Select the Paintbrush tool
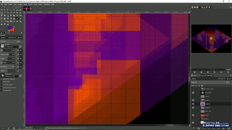232x130 pixels. (20, 18)
